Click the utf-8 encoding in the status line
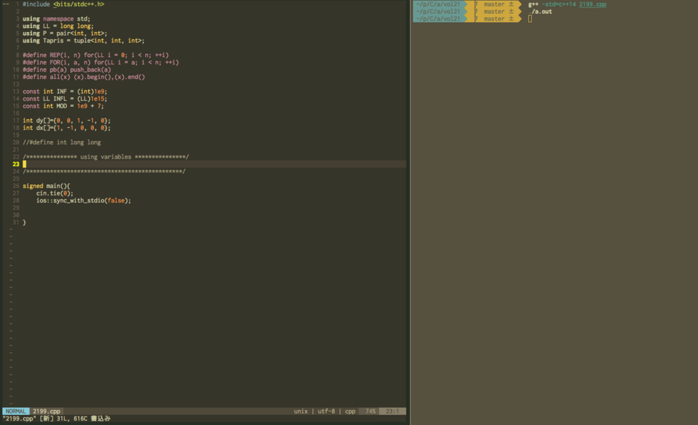This screenshot has height=425, width=698. 327,411
